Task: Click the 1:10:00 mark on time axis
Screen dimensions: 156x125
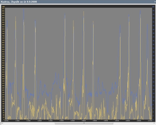Action: coord(17,120)
